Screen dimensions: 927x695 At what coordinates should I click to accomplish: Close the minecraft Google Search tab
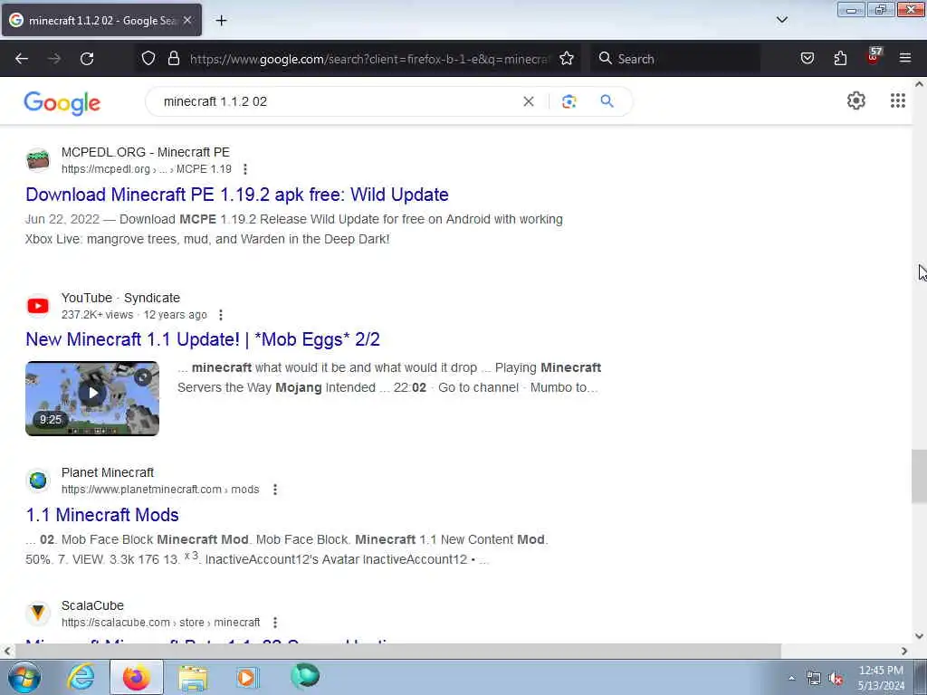[187, 20]
